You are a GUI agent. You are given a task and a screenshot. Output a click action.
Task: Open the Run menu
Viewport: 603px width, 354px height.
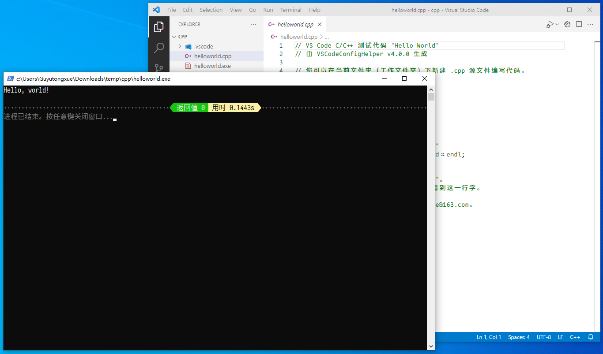[x=268, y=10]
